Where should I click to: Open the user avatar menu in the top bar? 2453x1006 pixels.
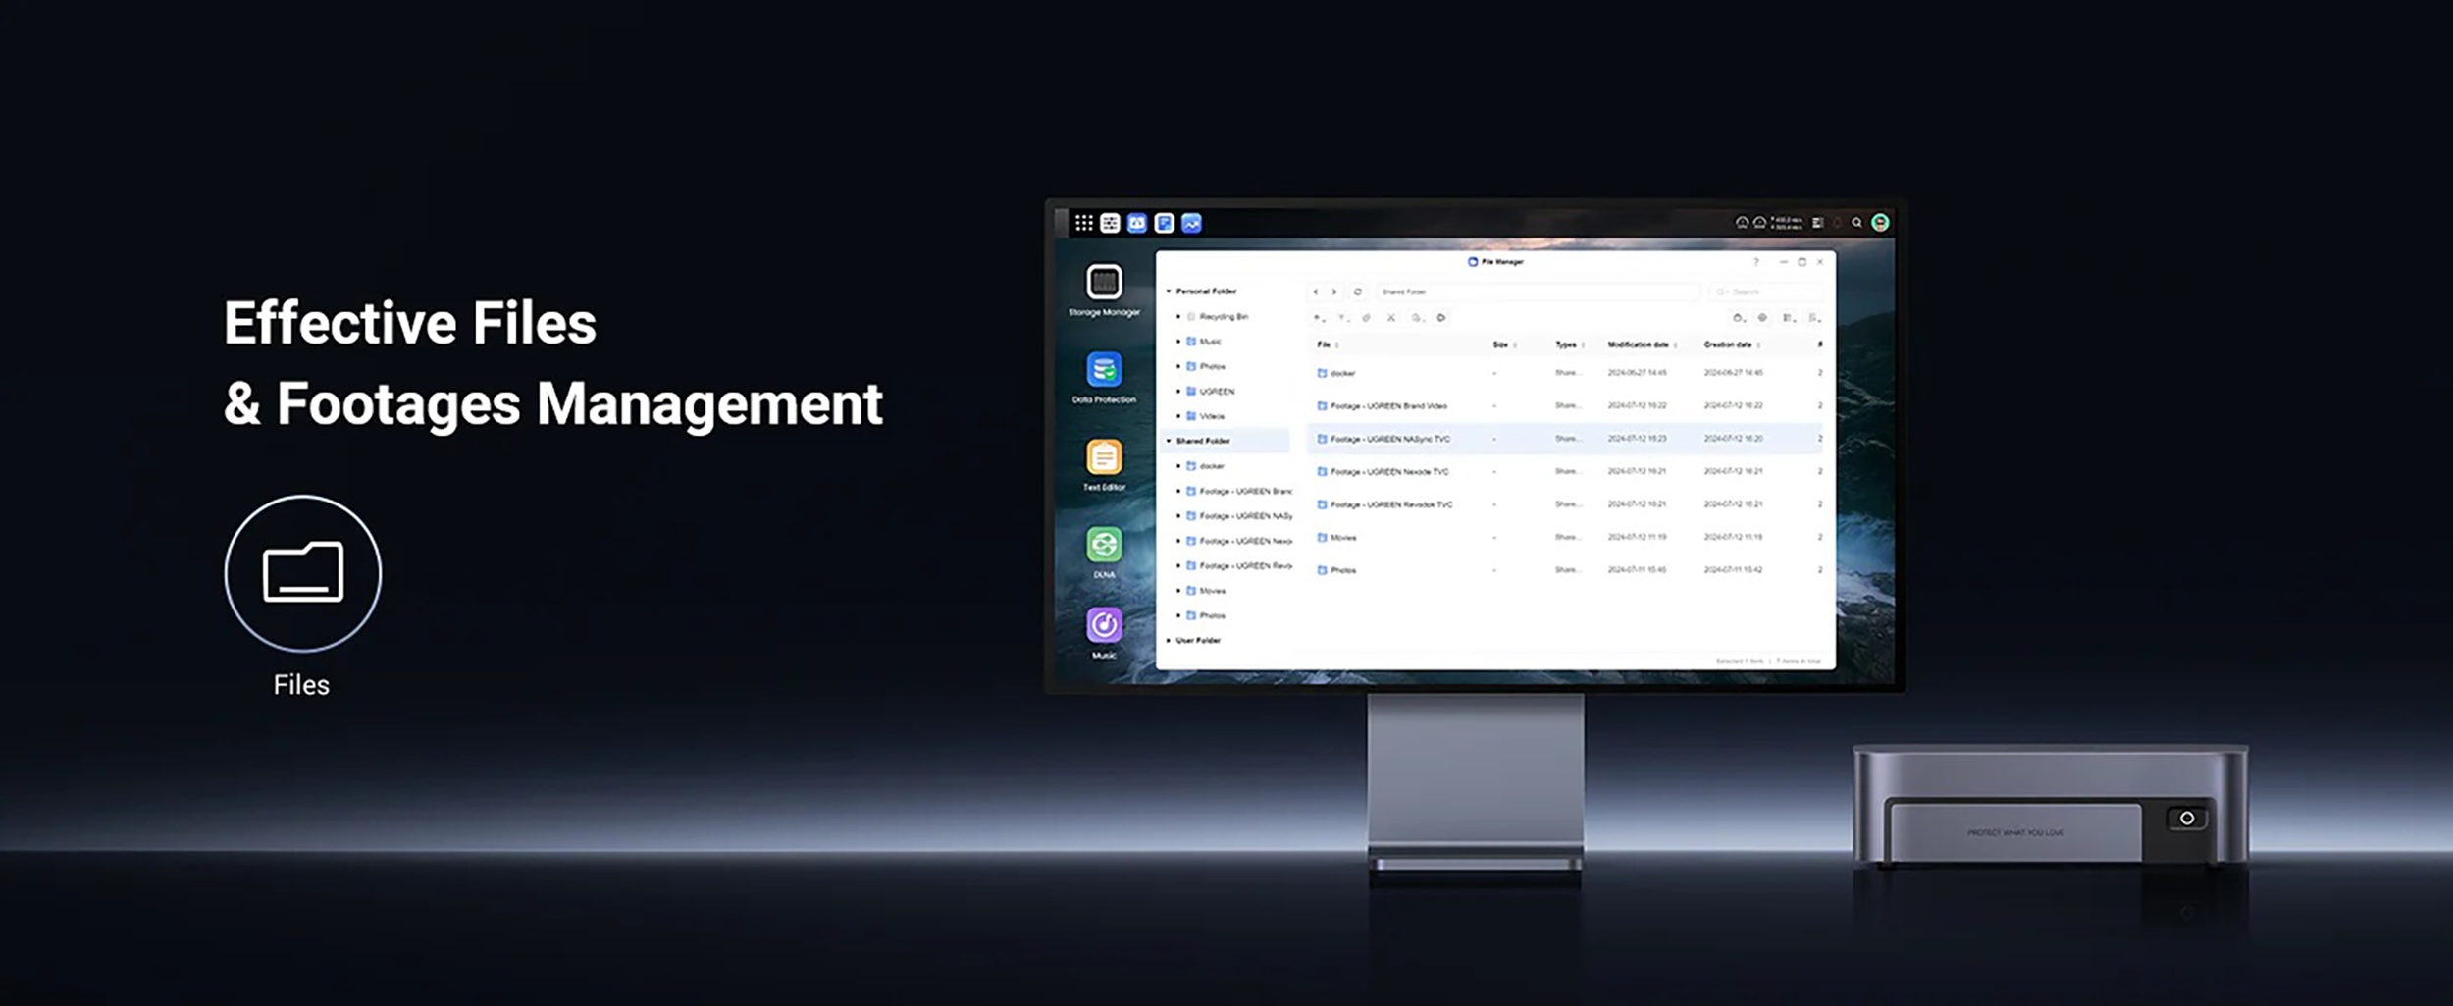pyautogui.click(x=1880, y=223)
